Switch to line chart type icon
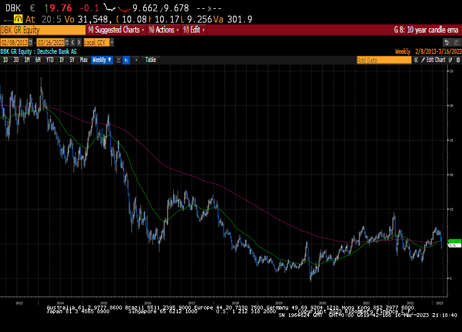Image resolution: width=462 pixels, height=332 pixels. 119,60
